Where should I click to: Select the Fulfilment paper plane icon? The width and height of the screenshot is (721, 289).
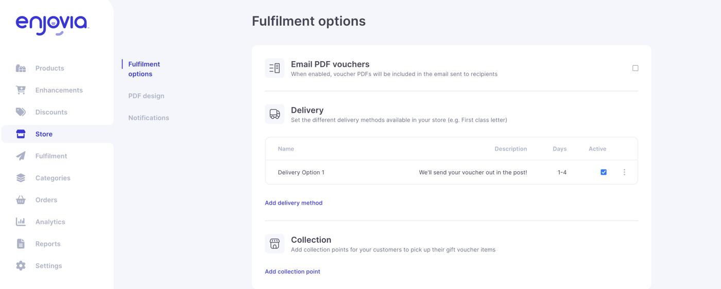click(x=21, y=156)
